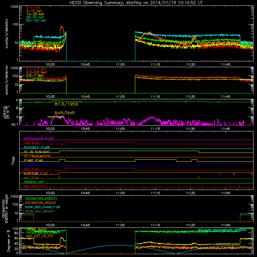
Task: Click the orange 6-12 keV peak near 10:35
Action: (62, 27)
